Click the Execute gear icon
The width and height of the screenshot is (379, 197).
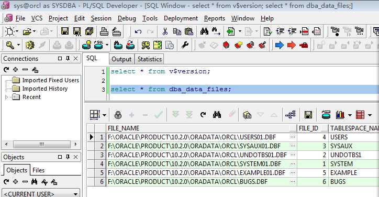click(x=30, y=45)
